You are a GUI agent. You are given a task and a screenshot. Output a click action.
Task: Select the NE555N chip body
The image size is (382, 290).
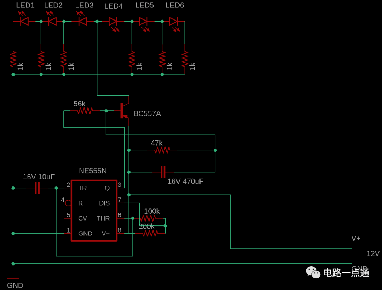point(94,211)
